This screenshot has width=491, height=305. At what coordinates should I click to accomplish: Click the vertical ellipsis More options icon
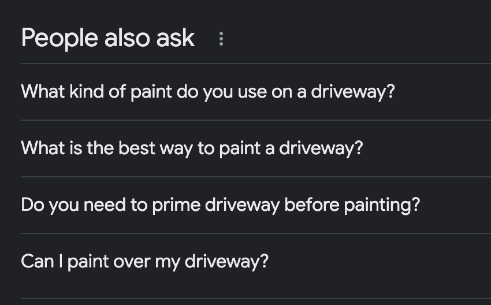221,39
